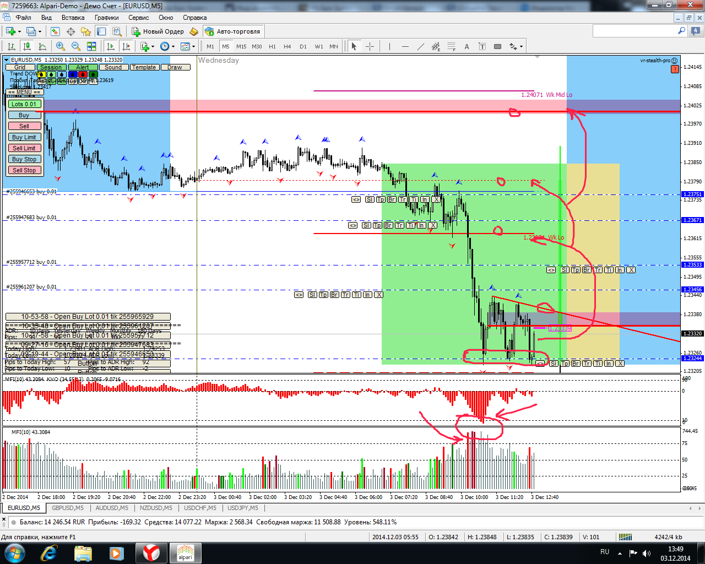
Task: Switch to the USDJPY,M5 chart tab
Action: [243, 508]
